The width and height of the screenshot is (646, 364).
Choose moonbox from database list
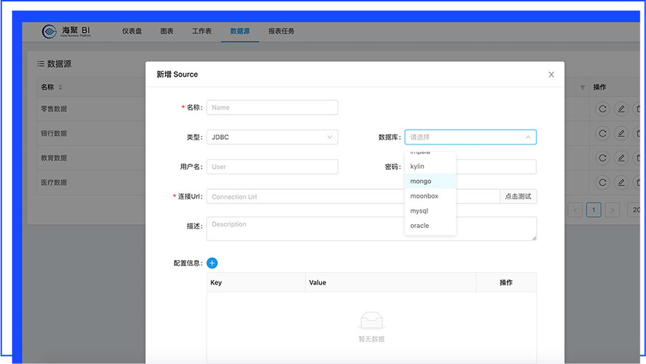coord(430,196)
